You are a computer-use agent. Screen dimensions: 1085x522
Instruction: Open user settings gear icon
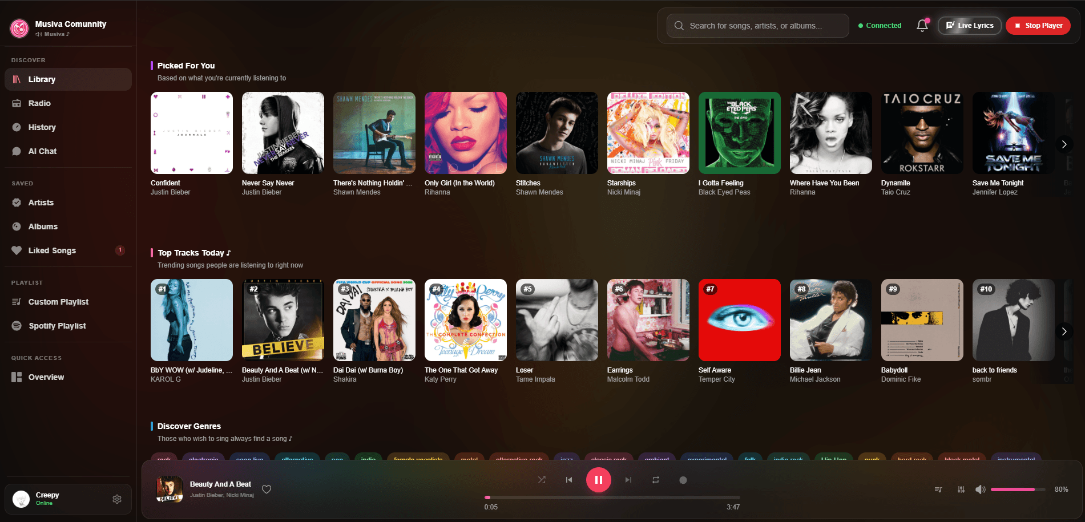tap(117, 499)
